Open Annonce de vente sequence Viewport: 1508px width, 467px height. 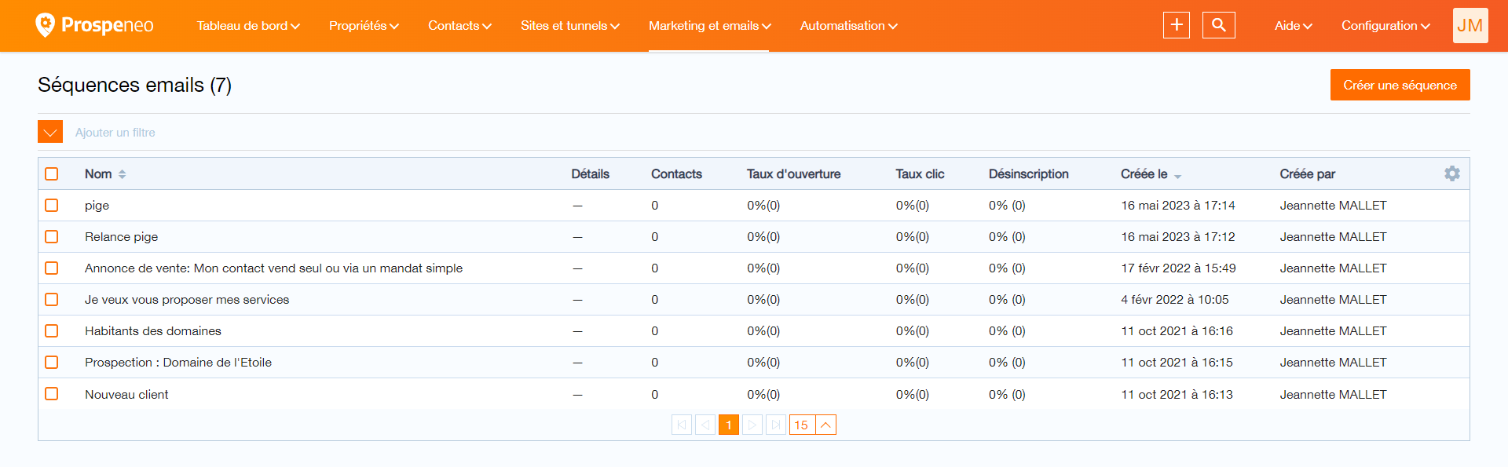tap(273, 268)
